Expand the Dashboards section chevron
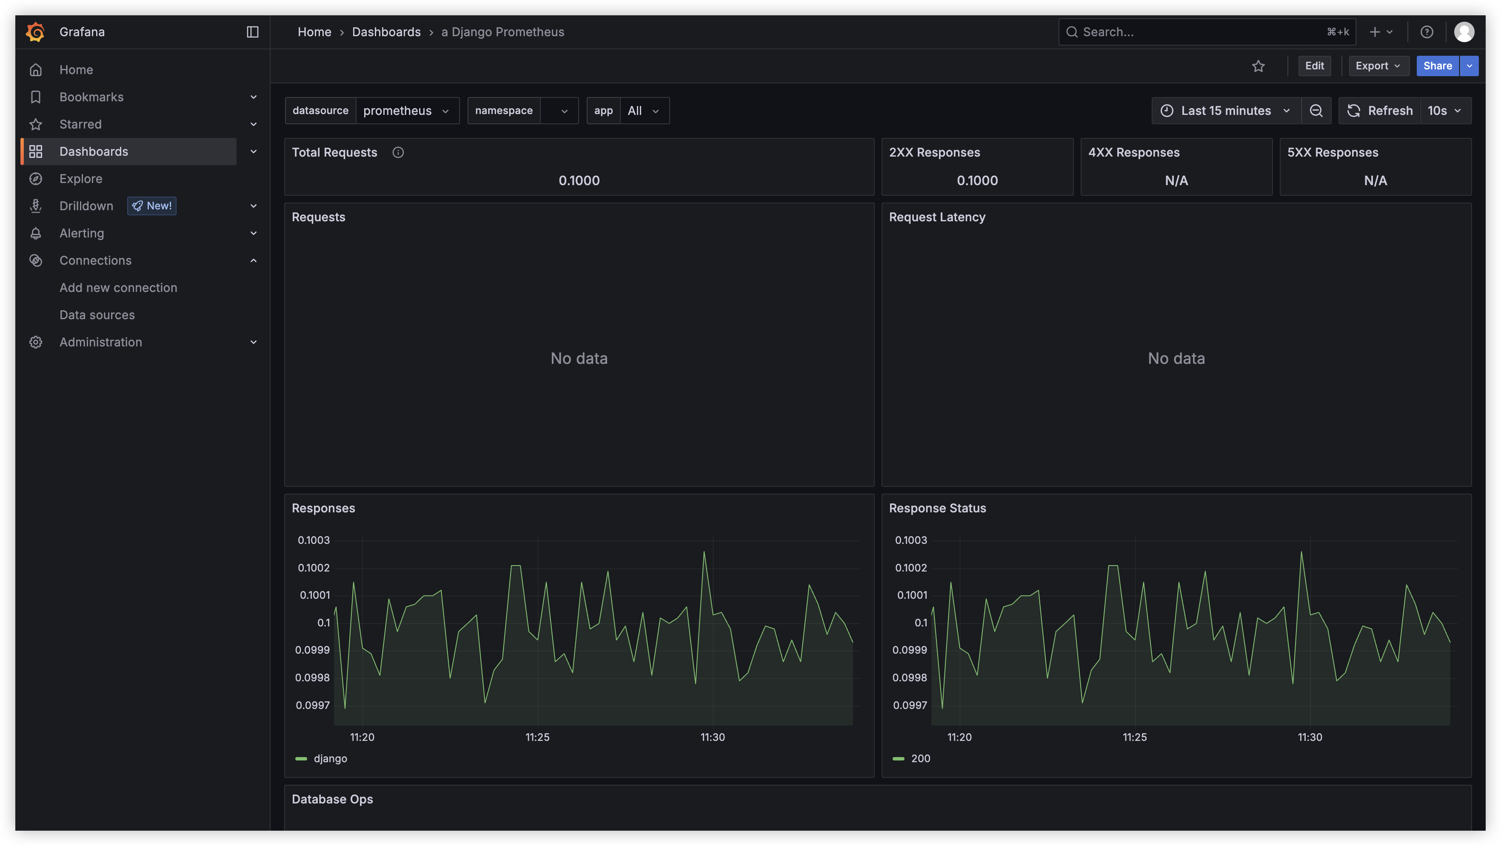Viewport: 1501px width, 846px height. coord(254,151)
